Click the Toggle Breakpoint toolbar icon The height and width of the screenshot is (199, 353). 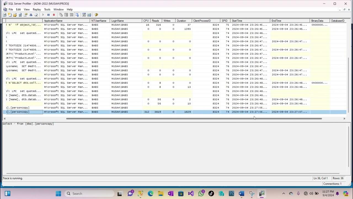[71, 15]
